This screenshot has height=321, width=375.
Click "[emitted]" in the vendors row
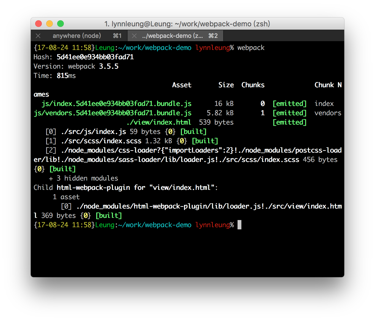pos(289,113)
